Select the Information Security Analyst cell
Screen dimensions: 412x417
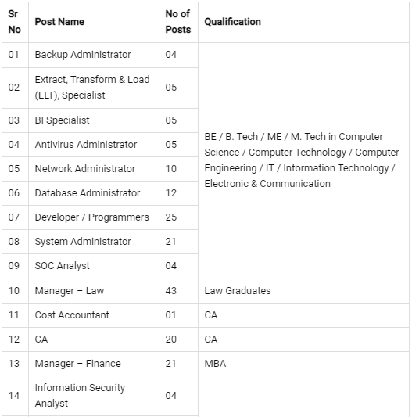tap(94, 395)
